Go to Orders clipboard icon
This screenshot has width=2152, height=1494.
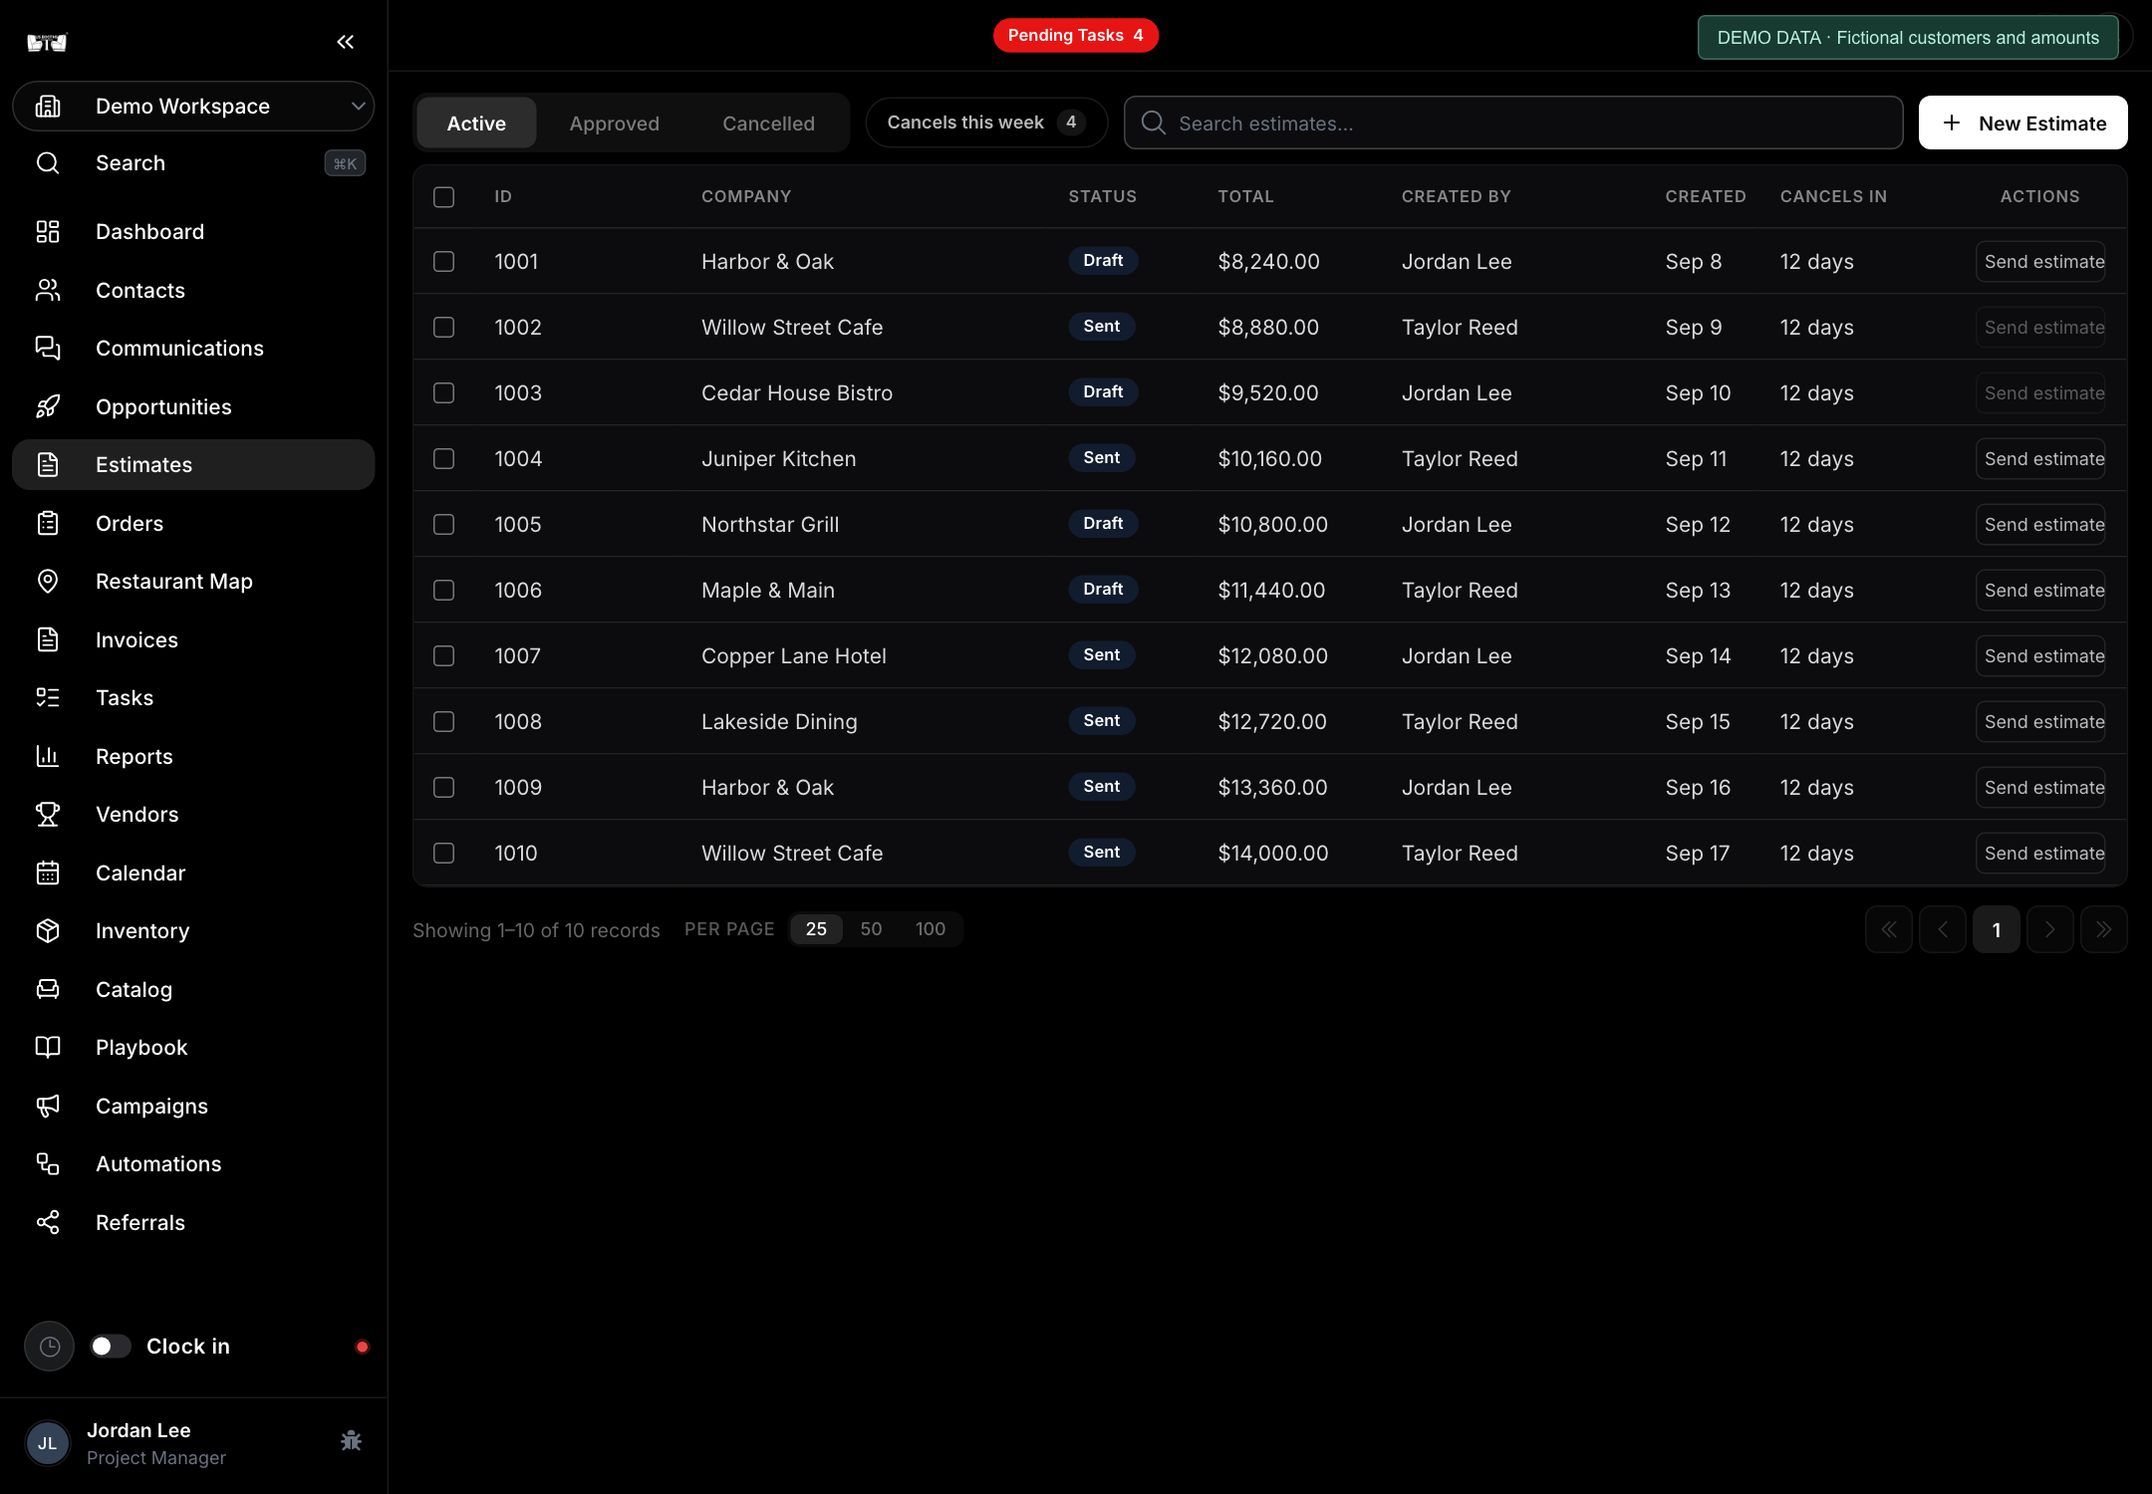[x=48, y=523]
